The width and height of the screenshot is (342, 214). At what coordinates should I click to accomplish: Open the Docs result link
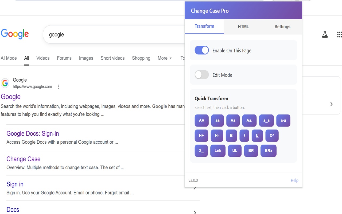(13, 209)
